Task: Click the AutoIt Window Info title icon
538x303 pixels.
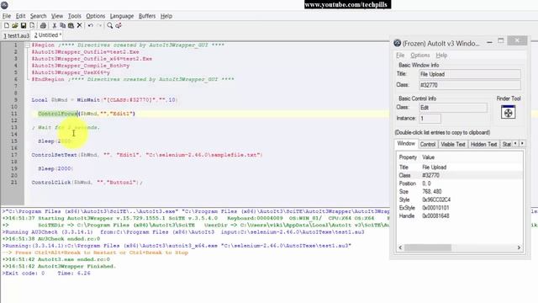Action: coord(398,43)
